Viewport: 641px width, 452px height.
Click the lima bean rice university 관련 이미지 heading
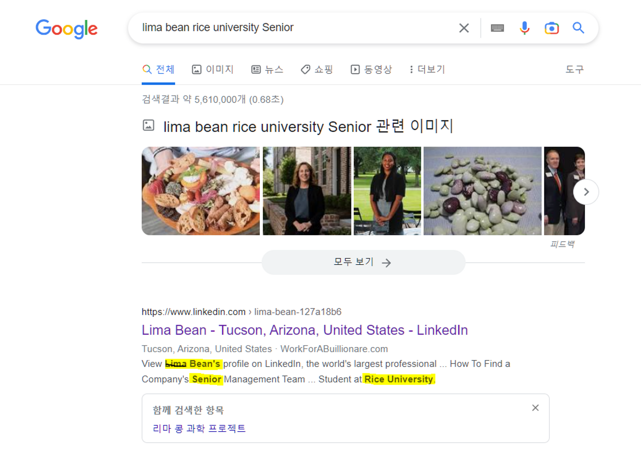click(308, 126)
